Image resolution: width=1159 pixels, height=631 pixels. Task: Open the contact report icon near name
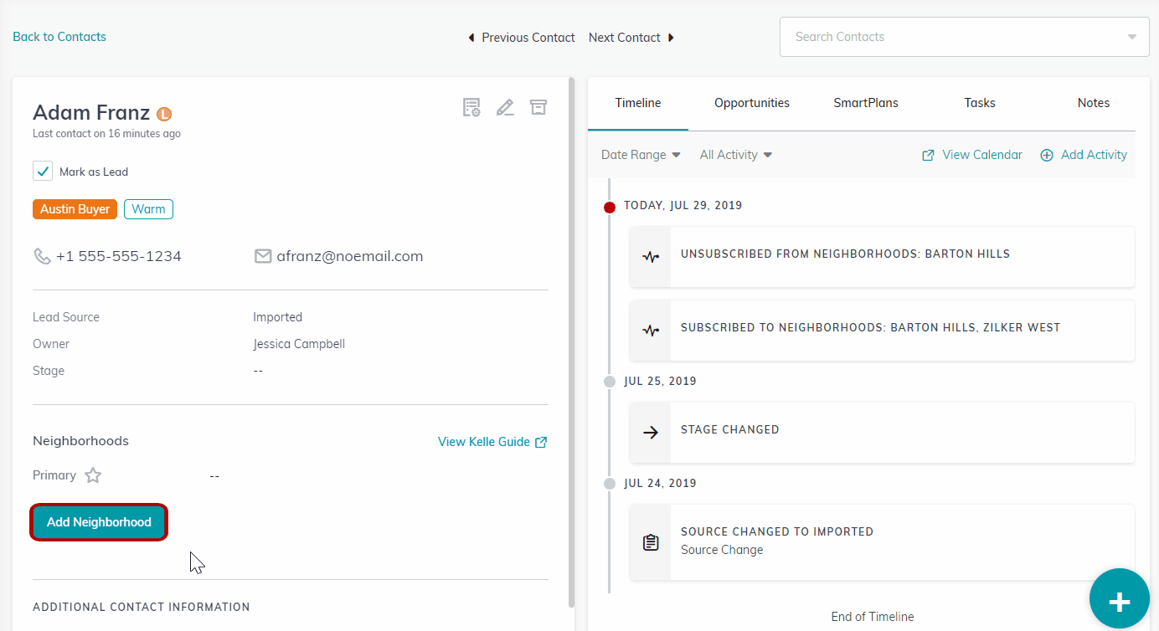471,107
